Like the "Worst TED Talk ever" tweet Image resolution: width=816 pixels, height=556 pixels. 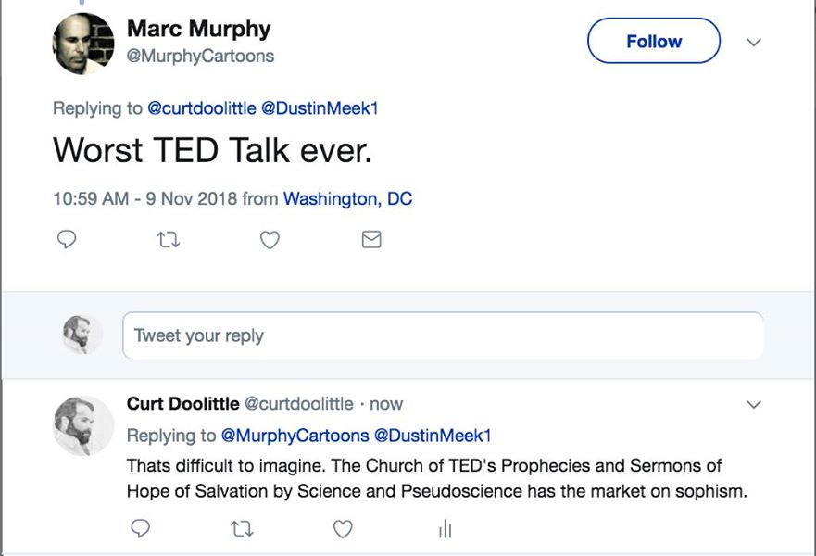tap(269, 240)
